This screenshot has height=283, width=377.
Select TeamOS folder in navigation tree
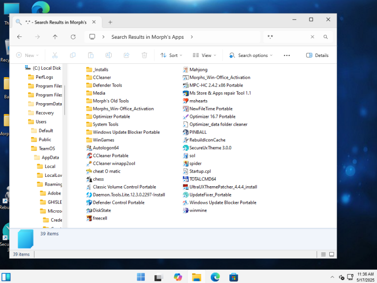coord(43,148)
